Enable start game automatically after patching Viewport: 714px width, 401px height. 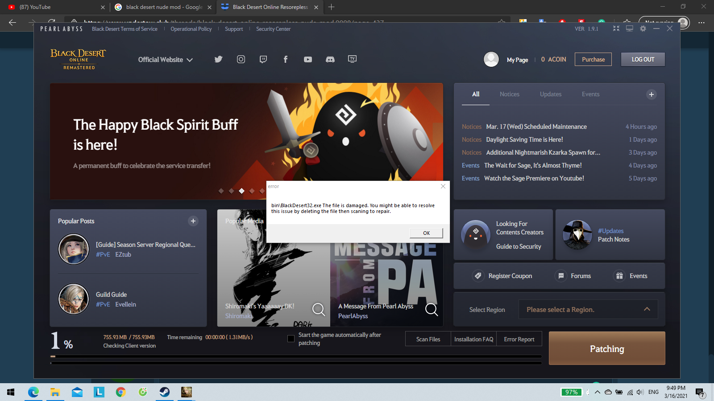(x=291, y=339)
